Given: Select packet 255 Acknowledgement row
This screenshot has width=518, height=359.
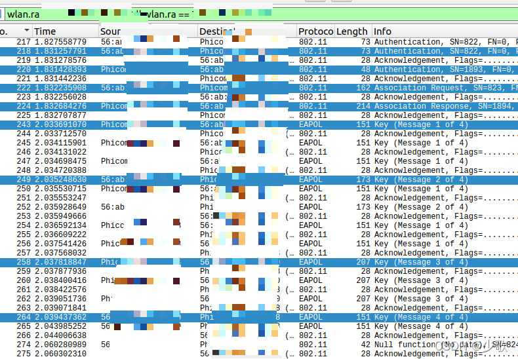Looking at the screenshot, I should coord(259,235).
